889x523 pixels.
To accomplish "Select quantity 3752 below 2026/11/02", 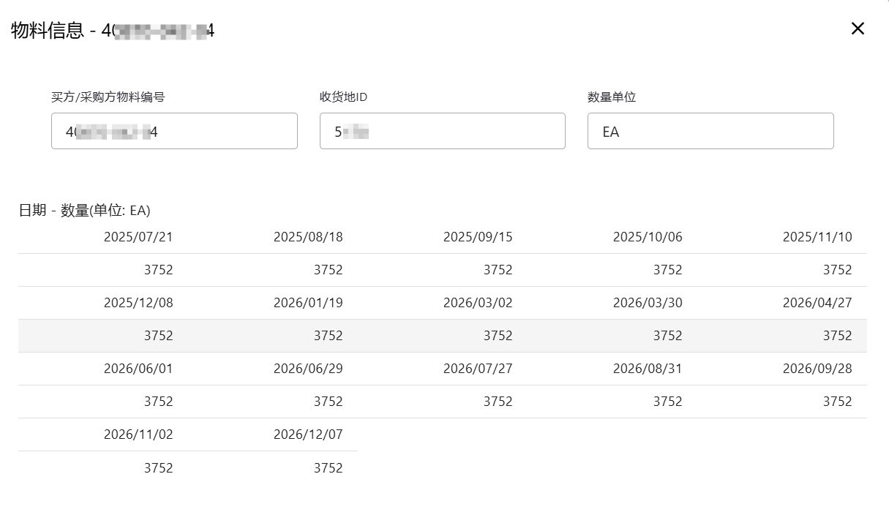I will coord(158,467).
